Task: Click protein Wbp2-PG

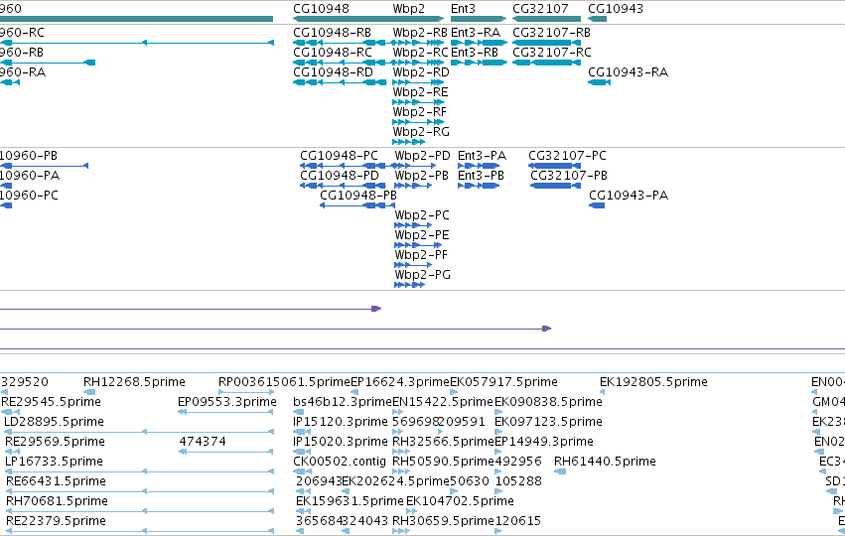Action: [423, 275]
